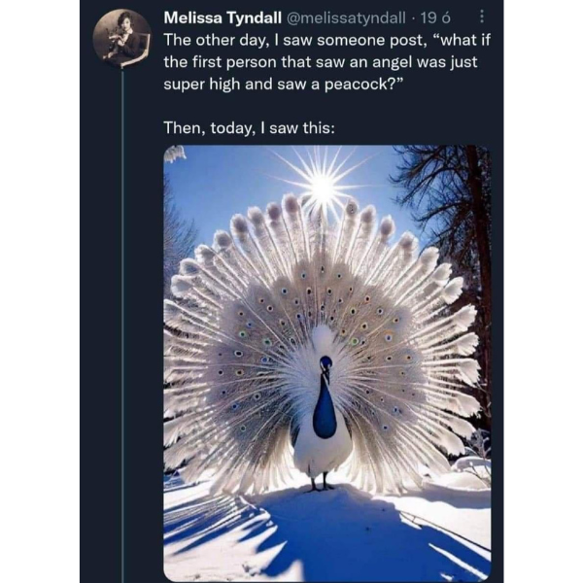Open the three-dot more options menu
Screen dimensions: 583x583
coord(482,17)
